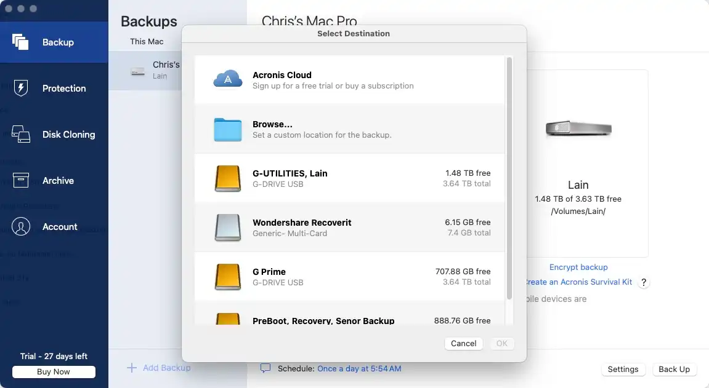
Task: Select G Prime destination
Action: tap(349, 276)
